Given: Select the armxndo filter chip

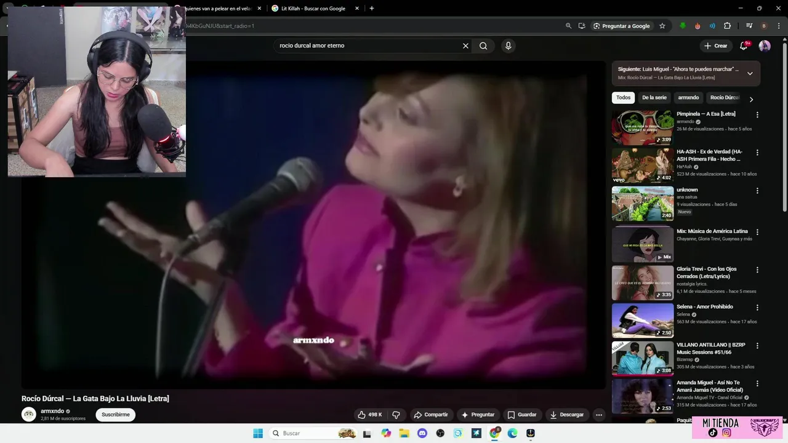Looking at the screenshot, I should 688,98.
